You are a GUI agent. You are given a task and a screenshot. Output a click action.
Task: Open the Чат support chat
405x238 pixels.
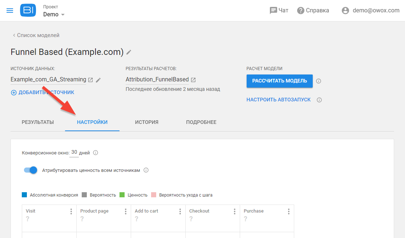279,10
